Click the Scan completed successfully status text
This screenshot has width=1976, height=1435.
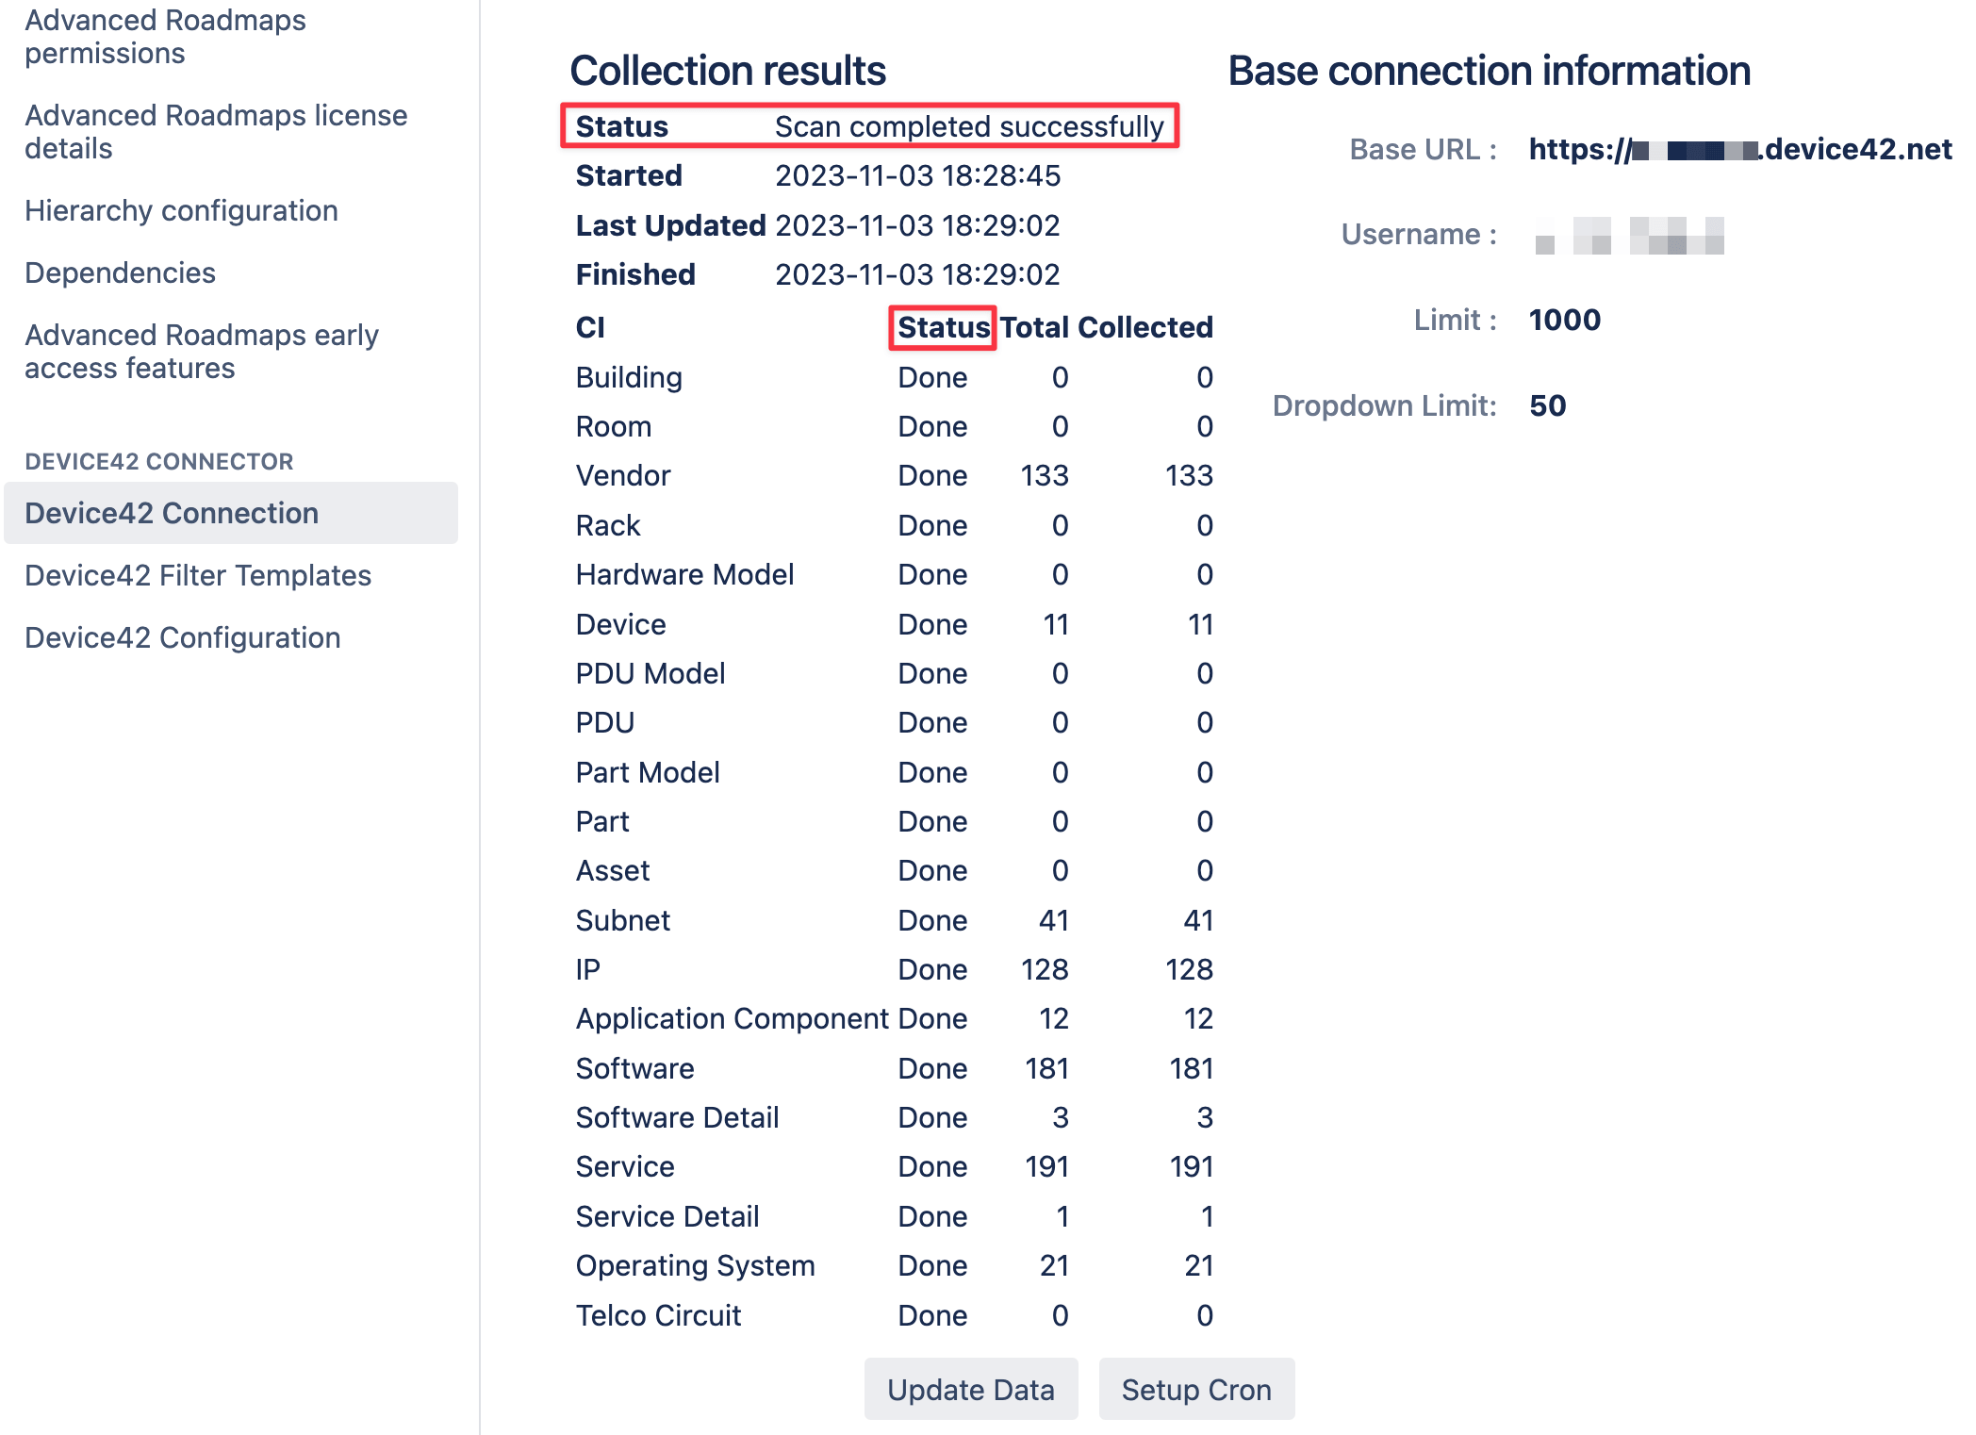tap(968, 126)
